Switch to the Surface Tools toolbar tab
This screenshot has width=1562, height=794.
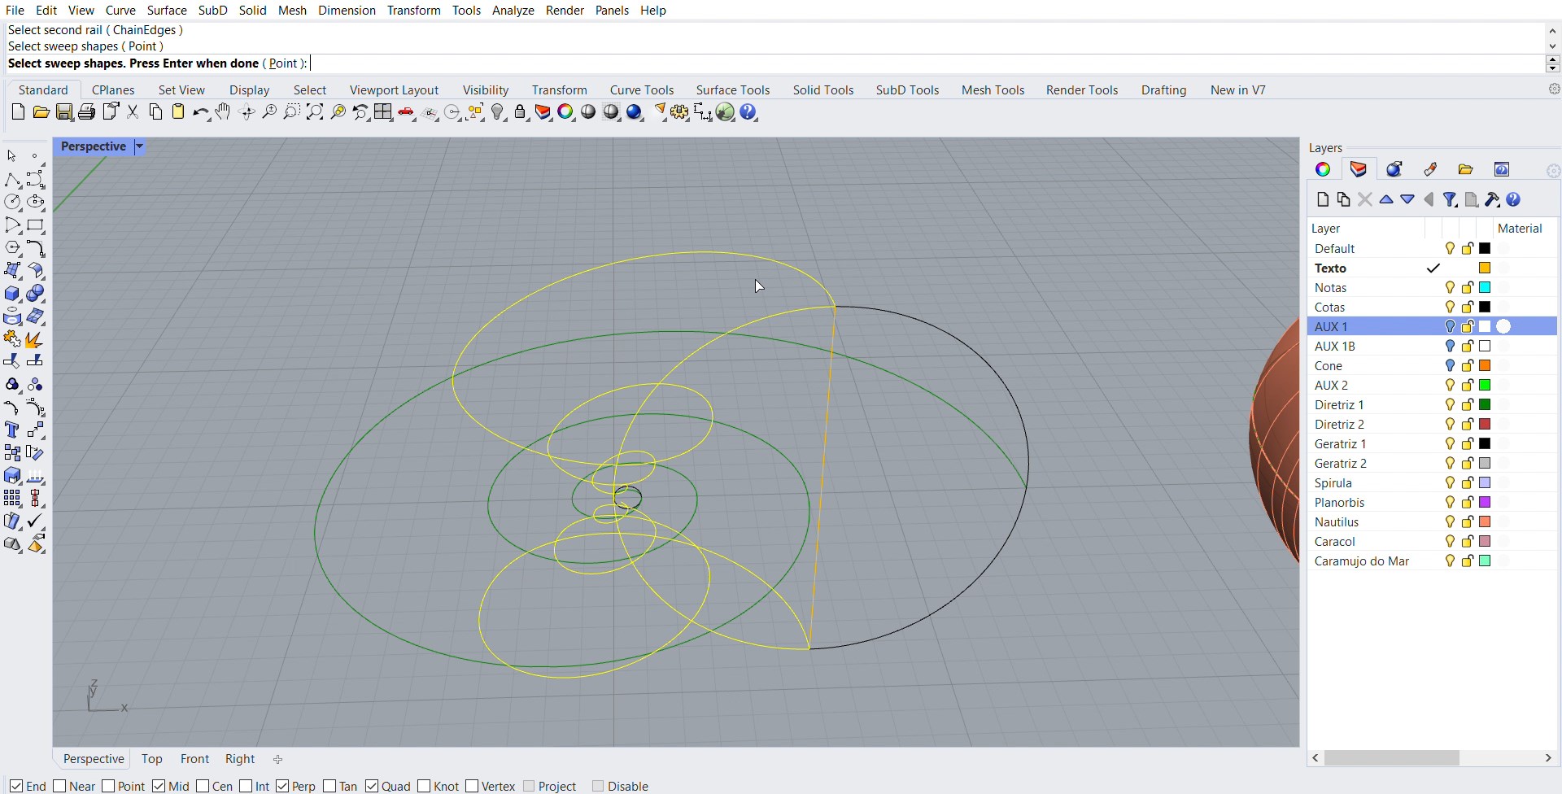coord(732,89)
